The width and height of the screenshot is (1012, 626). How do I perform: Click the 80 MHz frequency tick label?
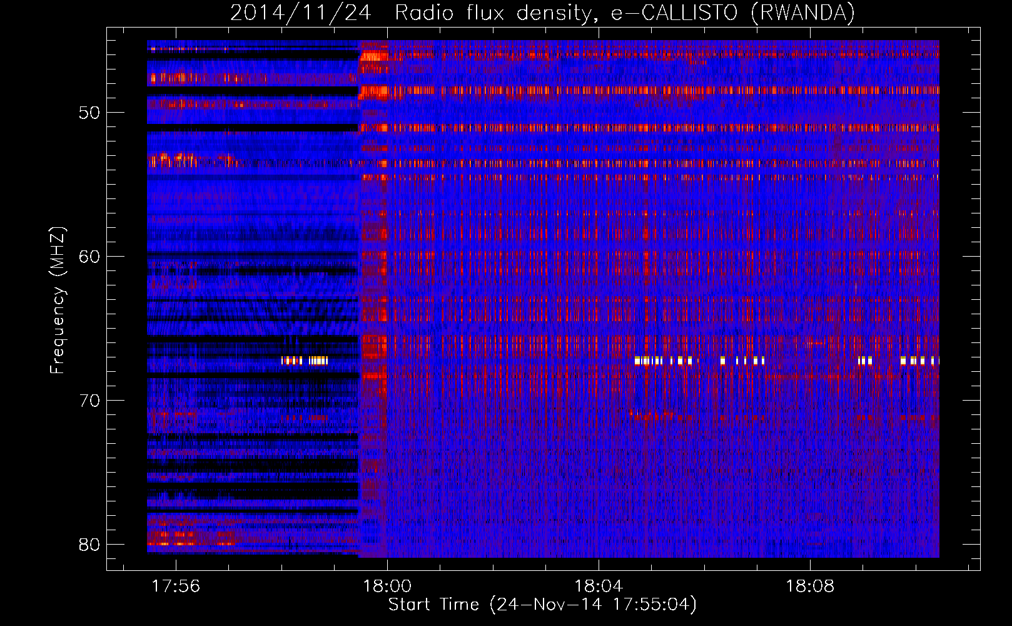[89, 545]
